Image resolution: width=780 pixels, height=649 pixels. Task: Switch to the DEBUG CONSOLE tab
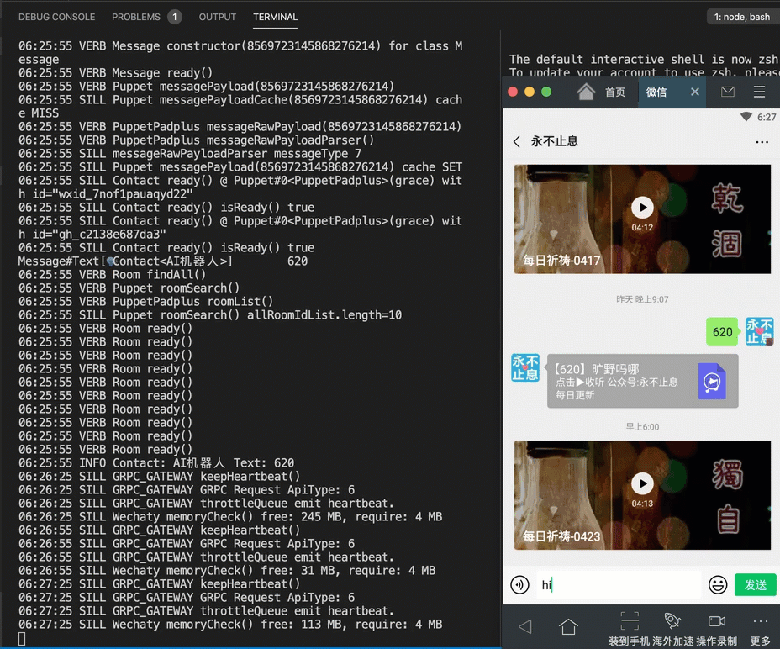tap(56, 17)
